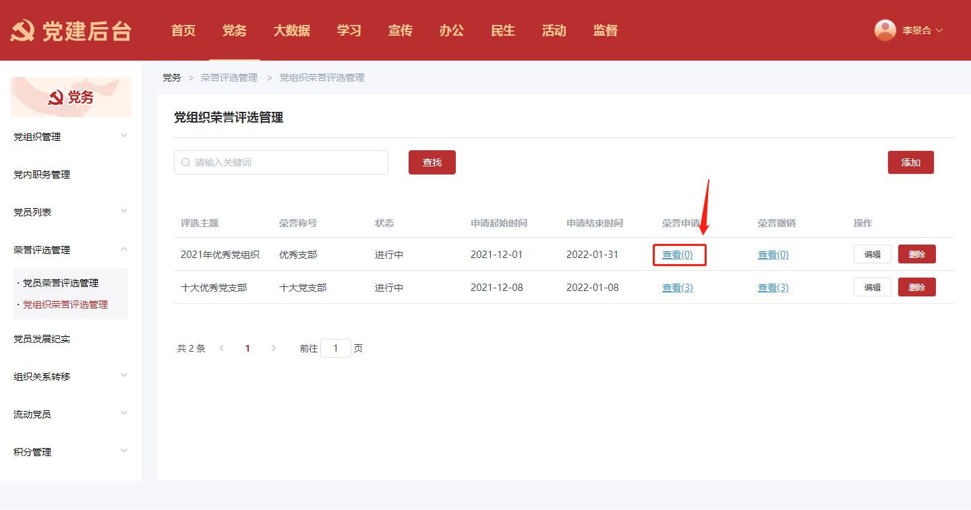Click the user avatar picture
This screenshot has width=971, height=510.
(885, 30)
